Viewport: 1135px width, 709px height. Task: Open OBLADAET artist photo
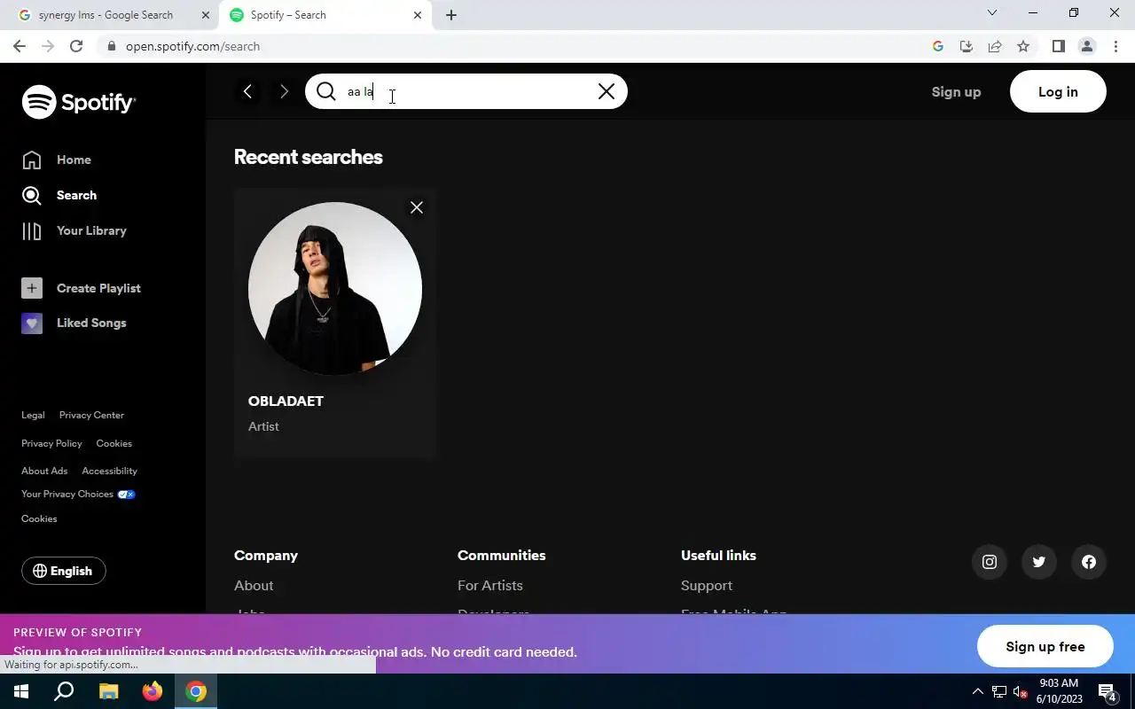pyautogui.click(x=335, y=288)
